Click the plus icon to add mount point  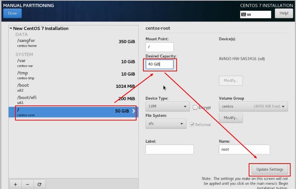[15, 184]
